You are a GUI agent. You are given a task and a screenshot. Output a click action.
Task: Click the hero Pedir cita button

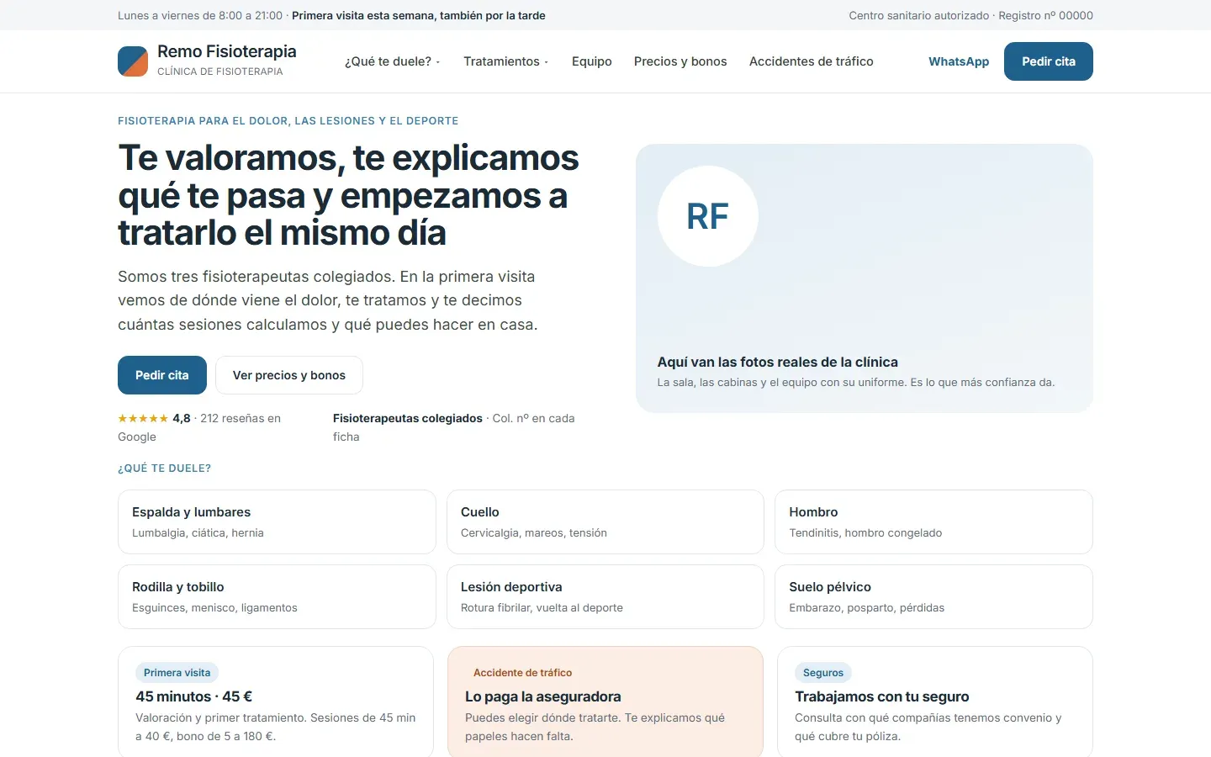click(162, 375)
